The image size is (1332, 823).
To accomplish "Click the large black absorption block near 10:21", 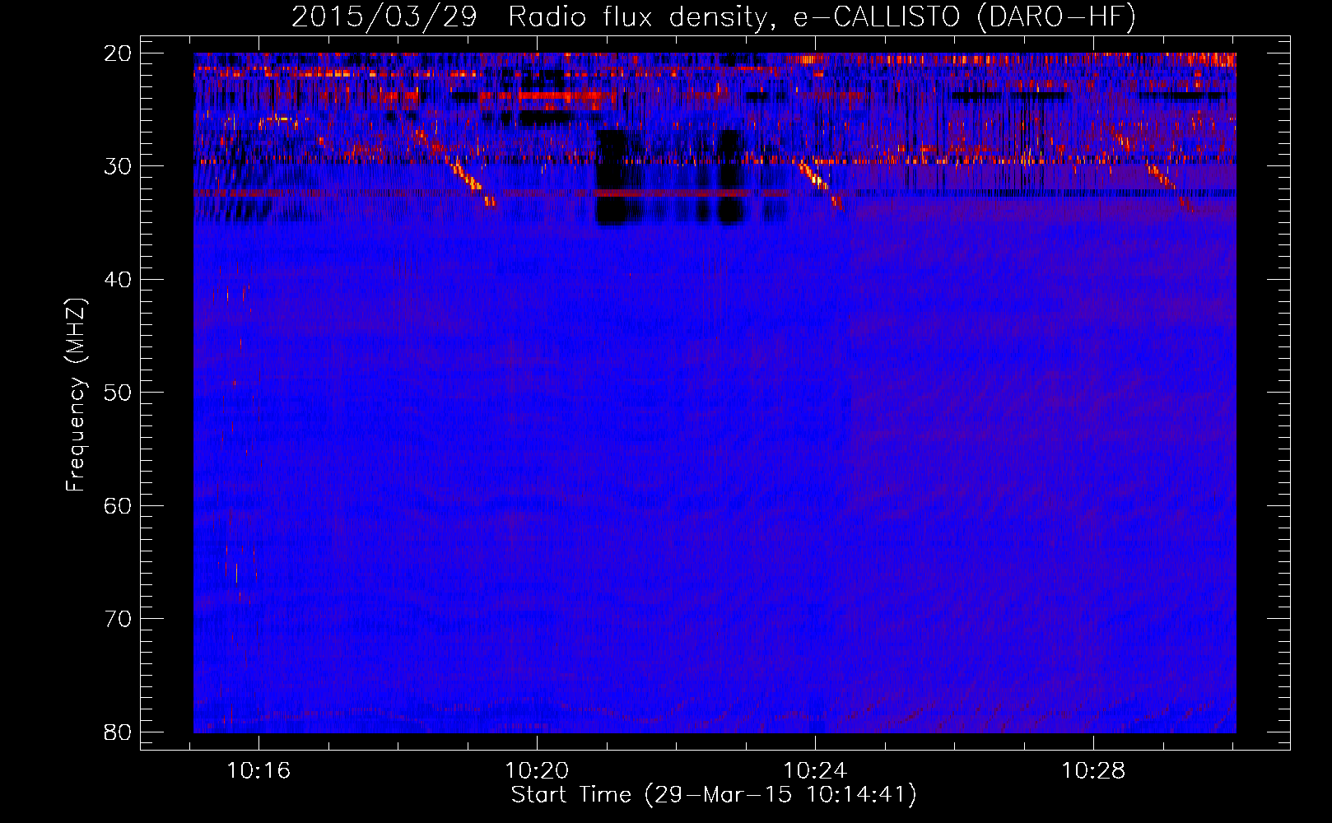I will [x=612, y=177].
